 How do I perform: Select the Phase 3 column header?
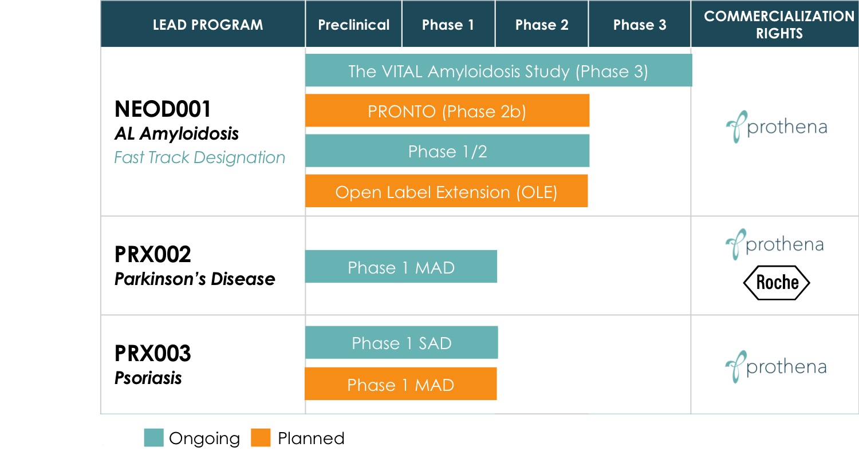[x=640, y=25]
